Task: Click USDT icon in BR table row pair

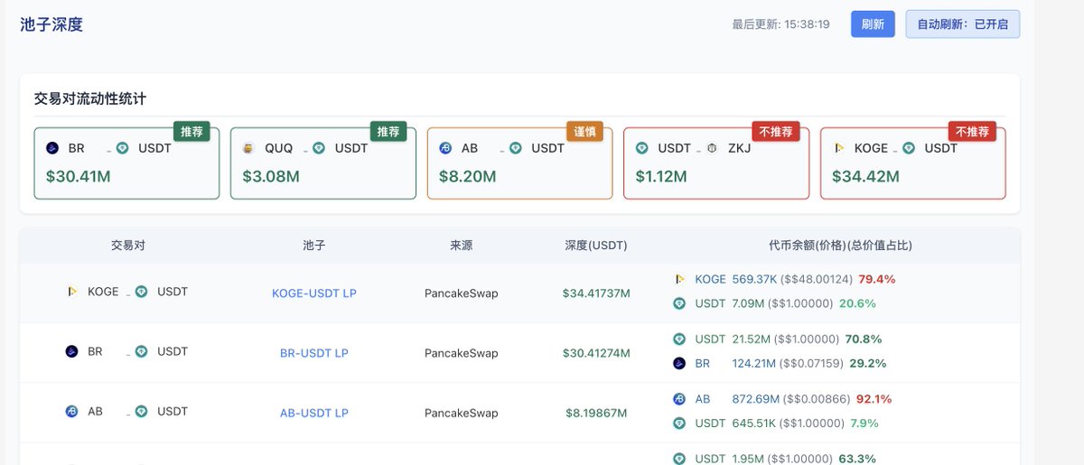Action: tap(142, 351)
